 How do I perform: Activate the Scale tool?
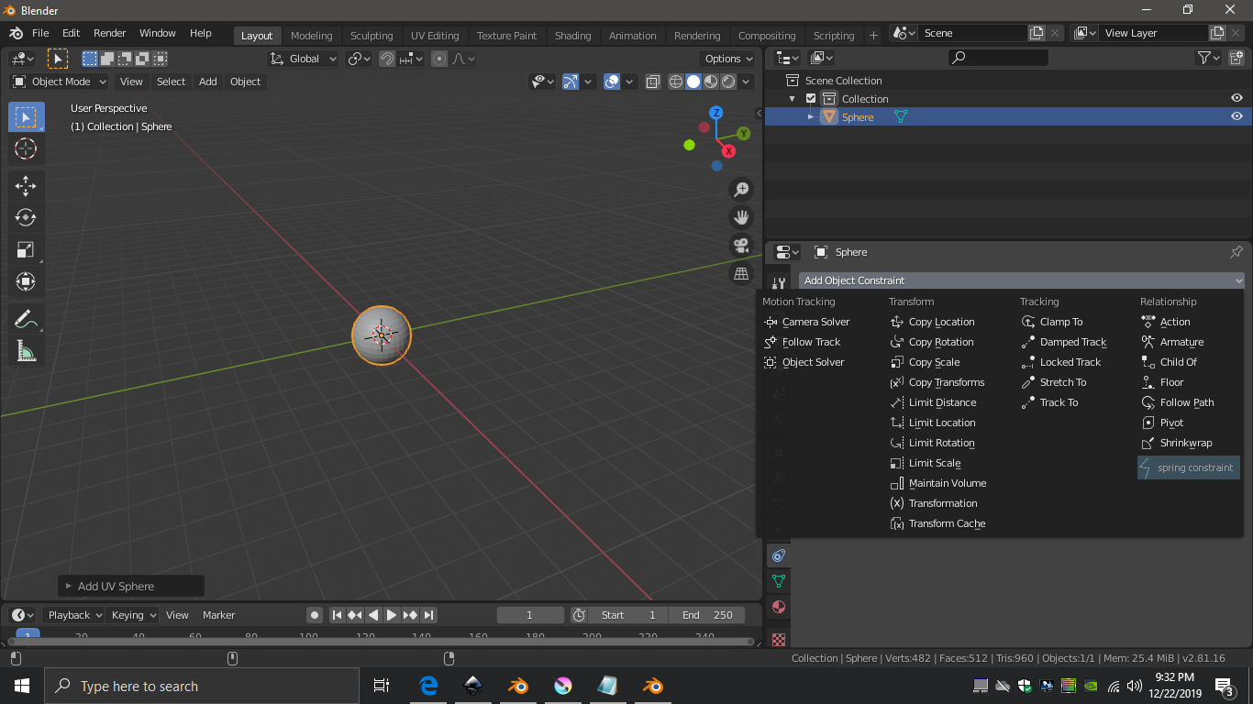(x=26, y=249)
